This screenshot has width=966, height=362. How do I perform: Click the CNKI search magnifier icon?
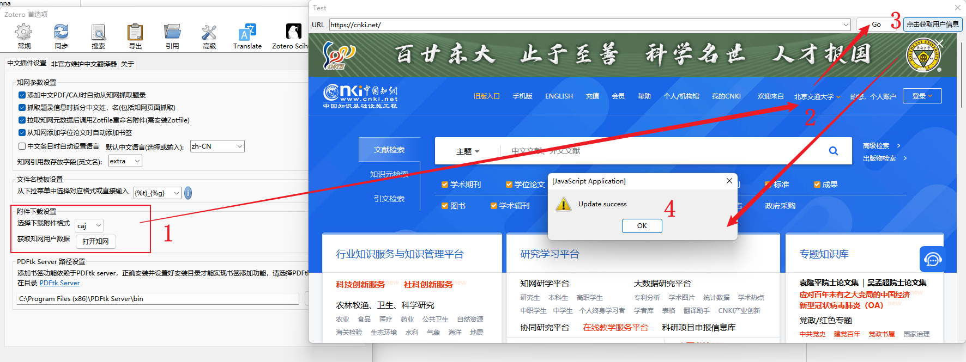pos(834,151)
